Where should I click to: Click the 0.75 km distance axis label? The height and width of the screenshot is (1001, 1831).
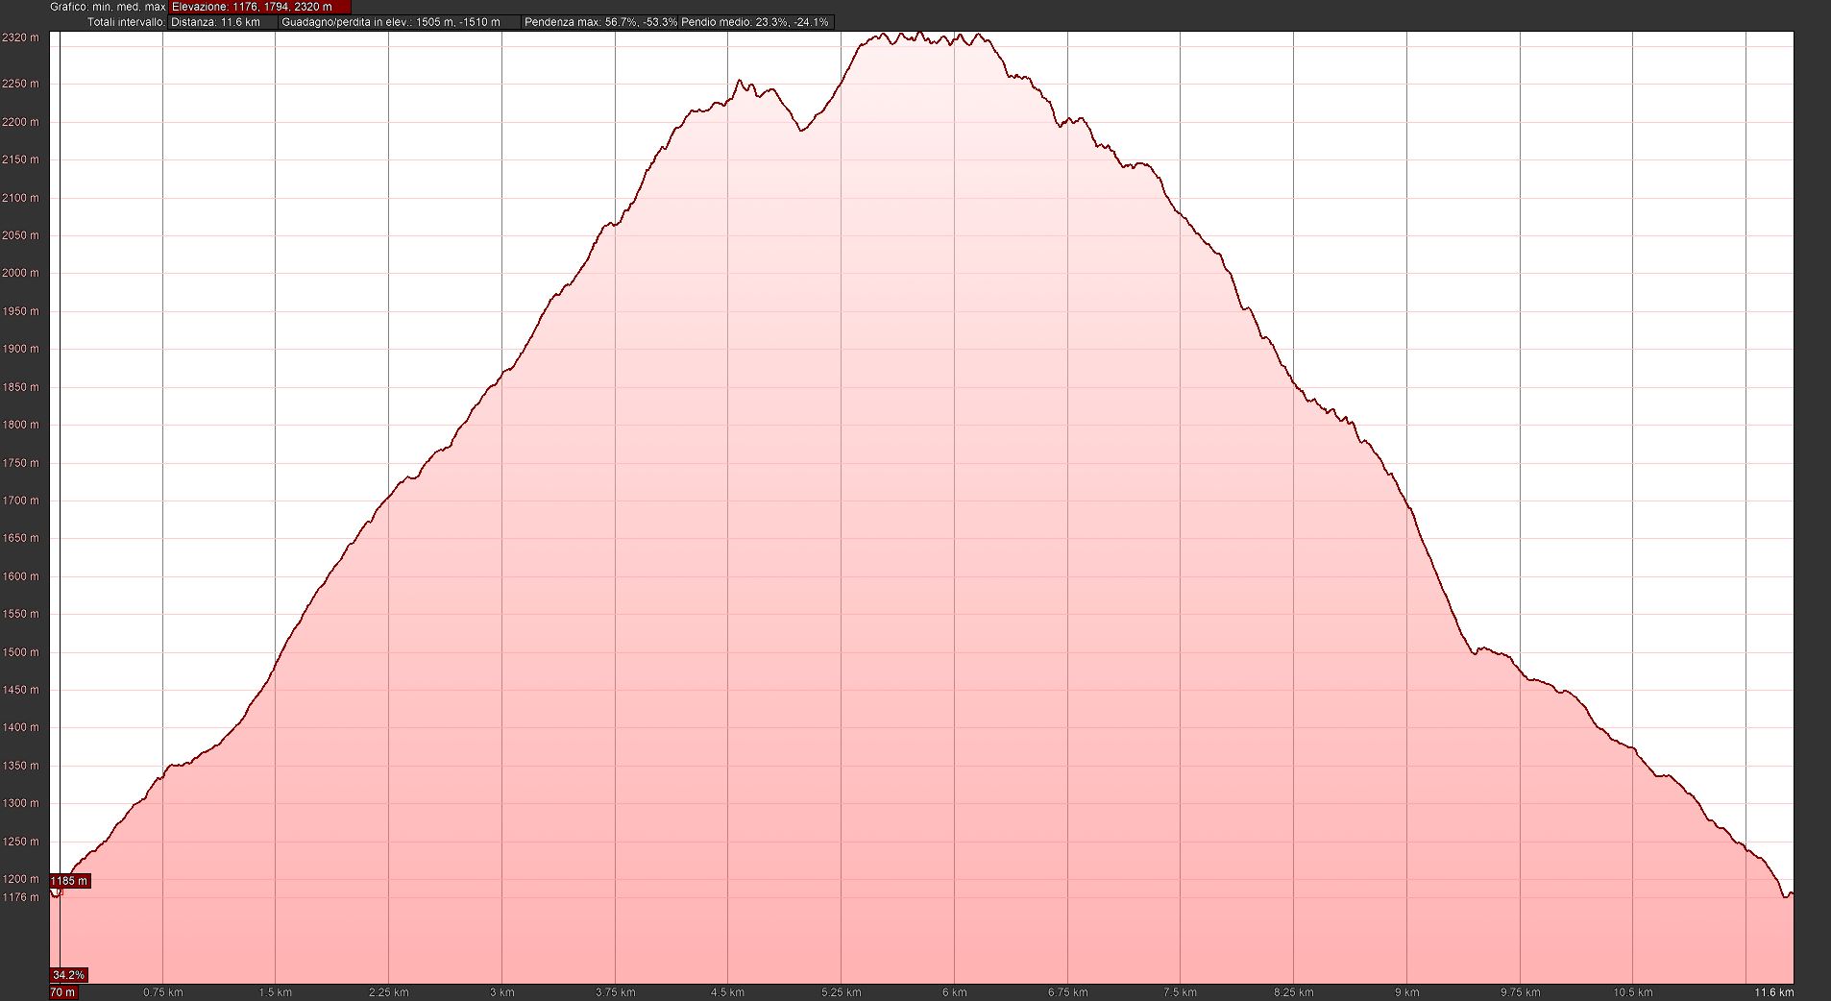click(x=162, y=992)
